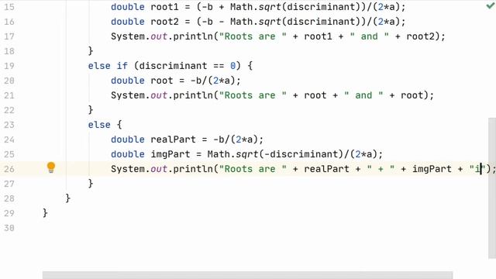
Task: Click imgPart declaration on line 25
Action: pyautogui.click(x=170, y=154)
